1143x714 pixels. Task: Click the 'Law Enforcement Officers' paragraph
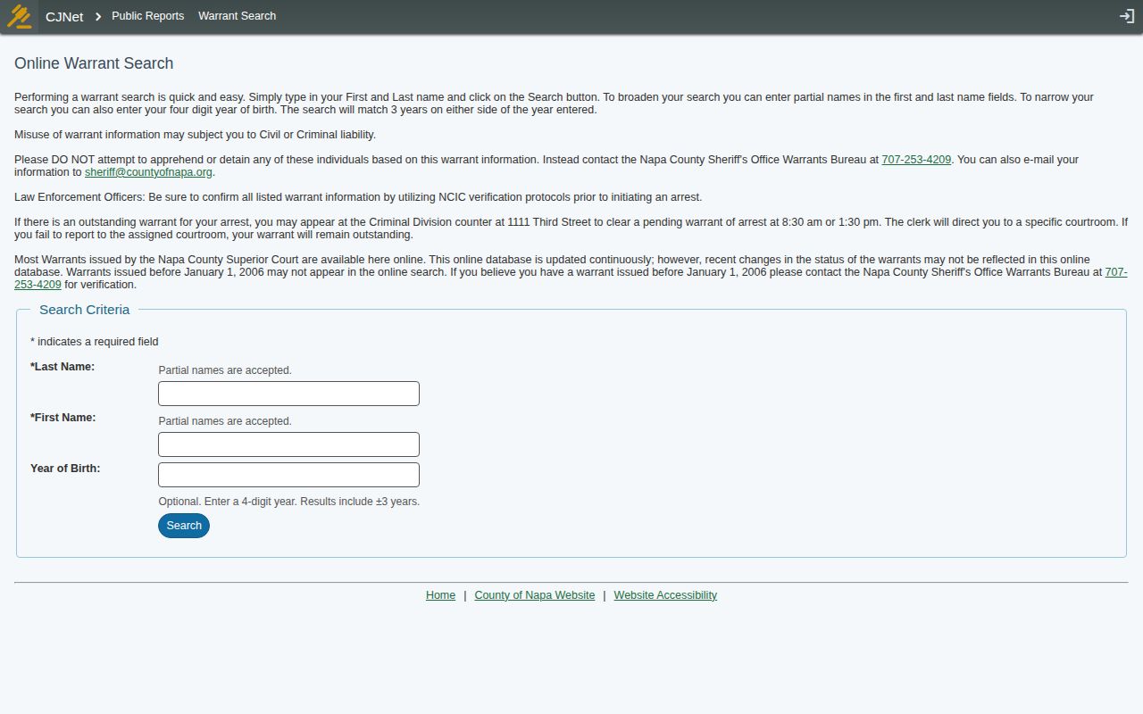click(358, 197)
